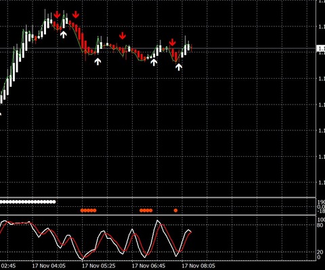
Task: Click the "17 Nov 06:45" time axis label
Action: (148, 266)
